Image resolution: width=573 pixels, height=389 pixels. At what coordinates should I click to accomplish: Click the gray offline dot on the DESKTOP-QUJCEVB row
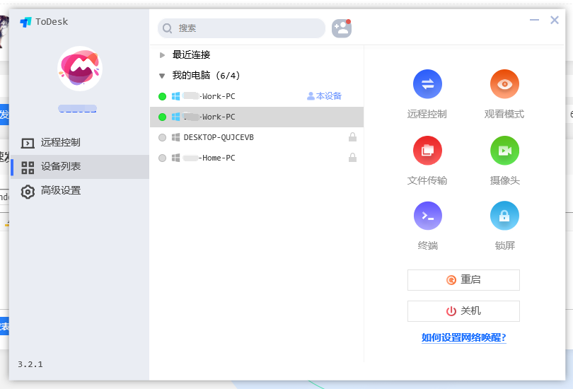(162, 137)
